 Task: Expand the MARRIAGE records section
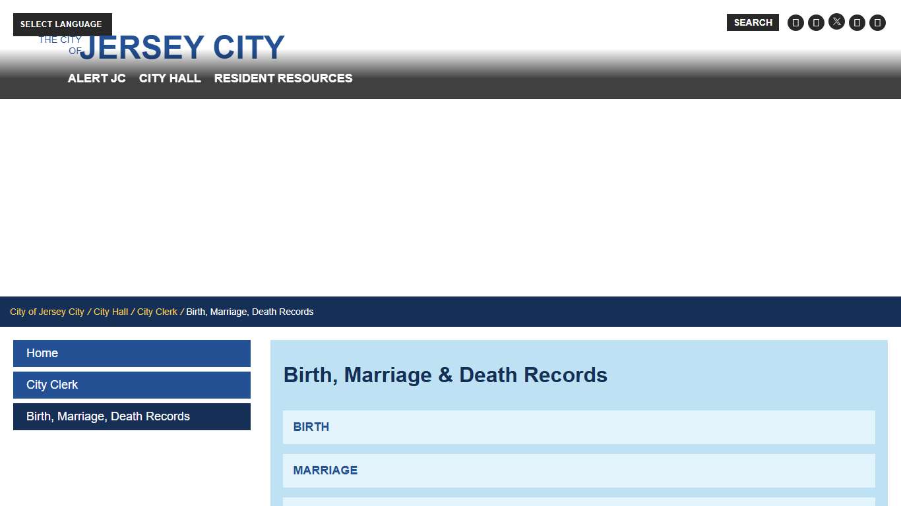click(578, 470)
